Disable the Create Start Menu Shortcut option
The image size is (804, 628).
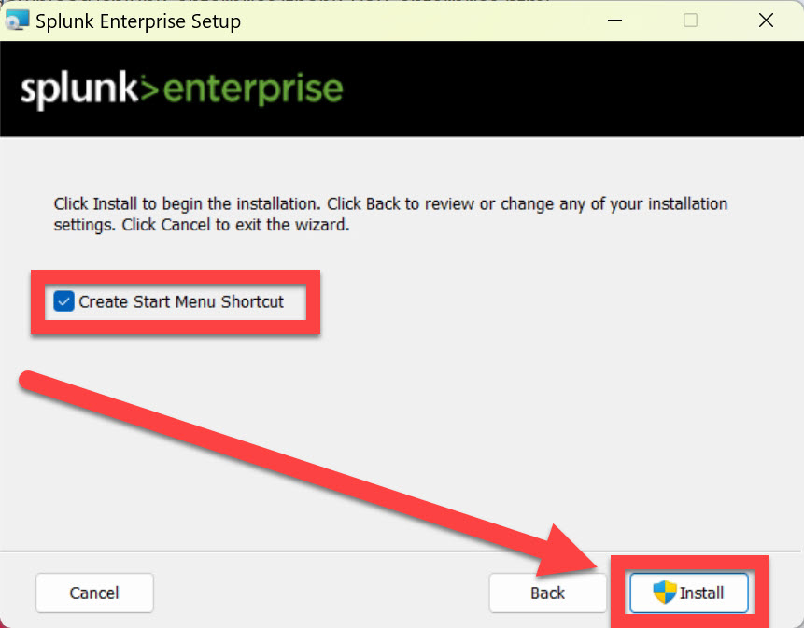pyautogui.click(x=63, y=301)
